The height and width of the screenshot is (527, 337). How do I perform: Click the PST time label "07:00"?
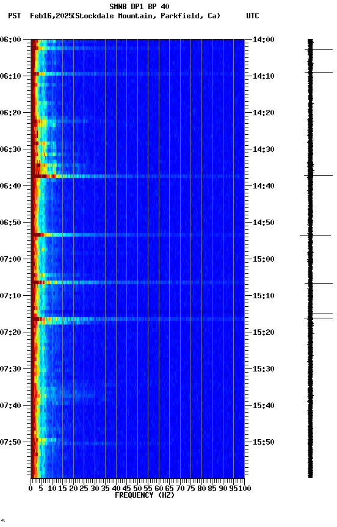click(10, 259)
